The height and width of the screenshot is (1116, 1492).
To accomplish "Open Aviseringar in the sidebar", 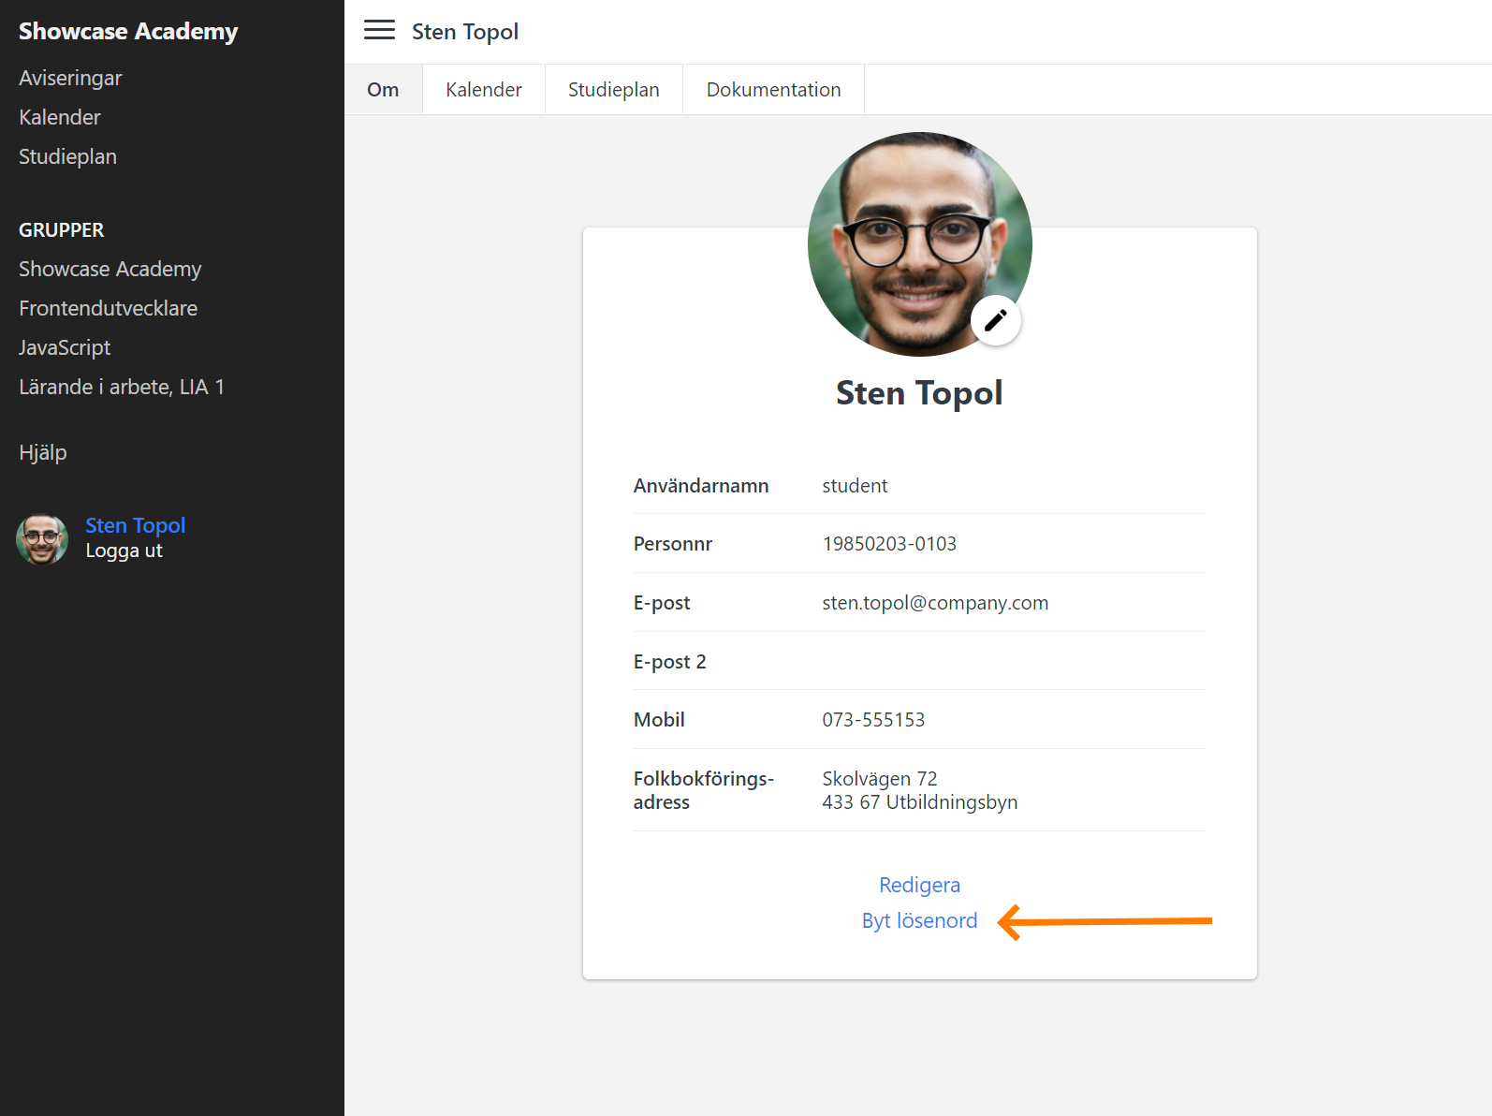I will pyautogui.click(x=70, y=78).
